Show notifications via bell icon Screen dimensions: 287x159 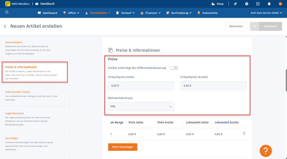click(269, 4)
